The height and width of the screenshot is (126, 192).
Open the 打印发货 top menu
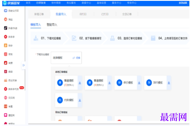41,3
